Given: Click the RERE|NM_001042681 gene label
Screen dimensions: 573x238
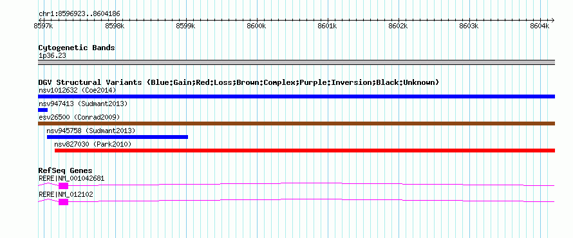Looking at the screenshot, I should click(x=71, y=179).
